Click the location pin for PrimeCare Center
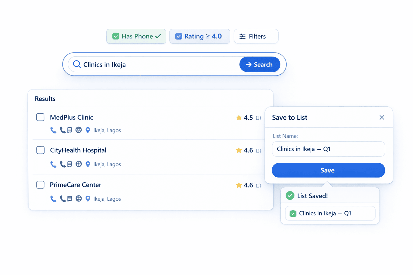Screen dimensions: 413x275 pyautogui.click(x=88, y=199)
